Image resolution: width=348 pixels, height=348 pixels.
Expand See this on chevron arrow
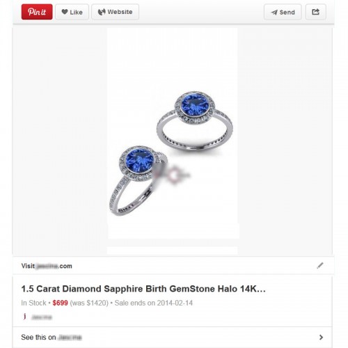click(x=321, y=337)
